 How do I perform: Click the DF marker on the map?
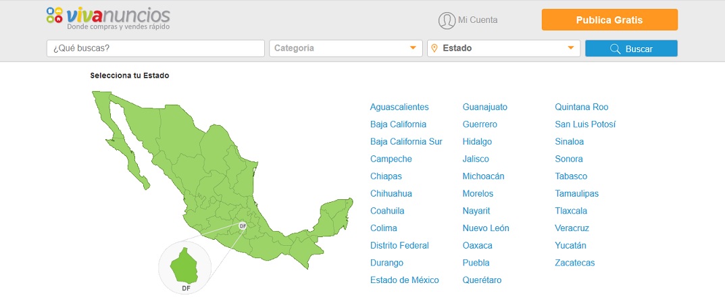tap(243, 226)
